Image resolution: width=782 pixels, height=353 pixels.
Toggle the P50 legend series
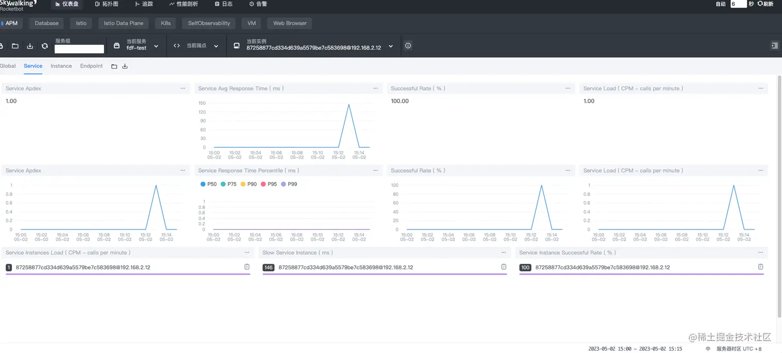point(208,184)
